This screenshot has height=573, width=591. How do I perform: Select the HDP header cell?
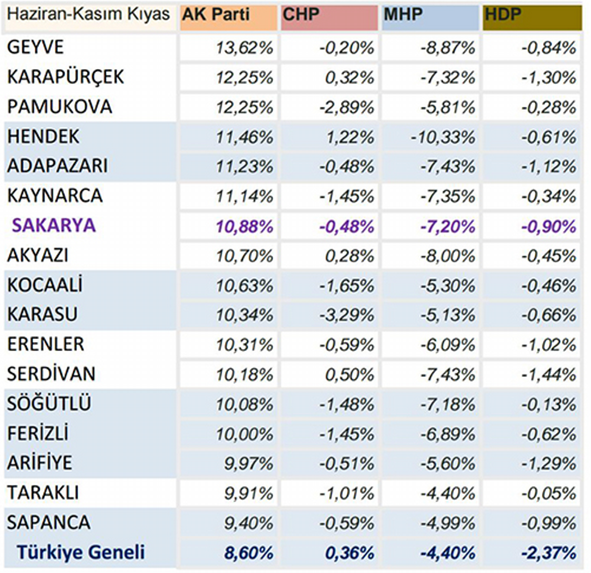531,17
